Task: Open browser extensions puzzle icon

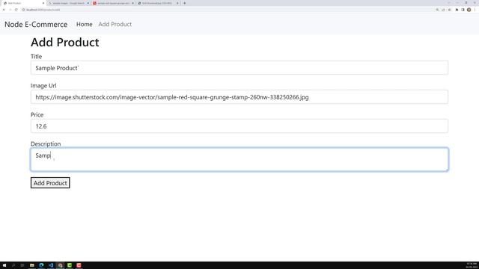Action: 457,10
